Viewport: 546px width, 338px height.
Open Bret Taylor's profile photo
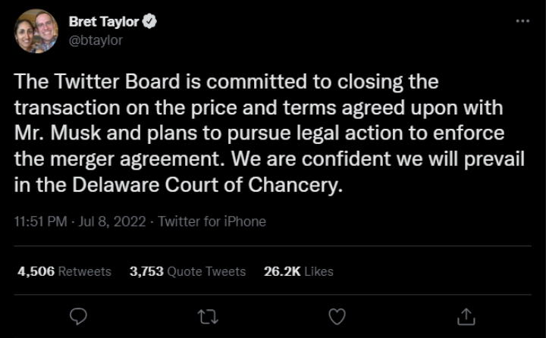pyautogui.click(x=36, y=31)
